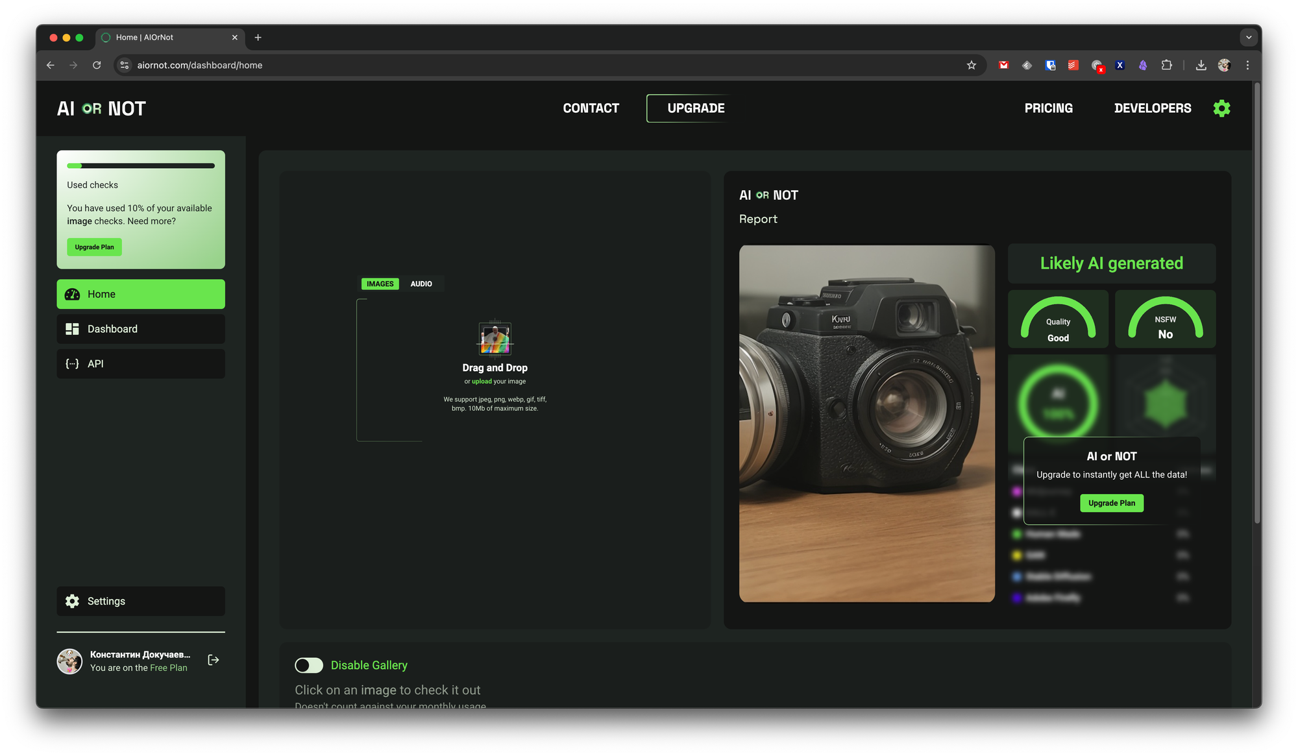1298x756 pixels.
Task: Click the browser downloads icon
Action: click(1201, 65)
